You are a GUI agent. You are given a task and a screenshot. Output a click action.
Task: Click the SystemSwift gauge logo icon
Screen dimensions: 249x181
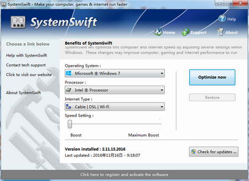(18, 22)
